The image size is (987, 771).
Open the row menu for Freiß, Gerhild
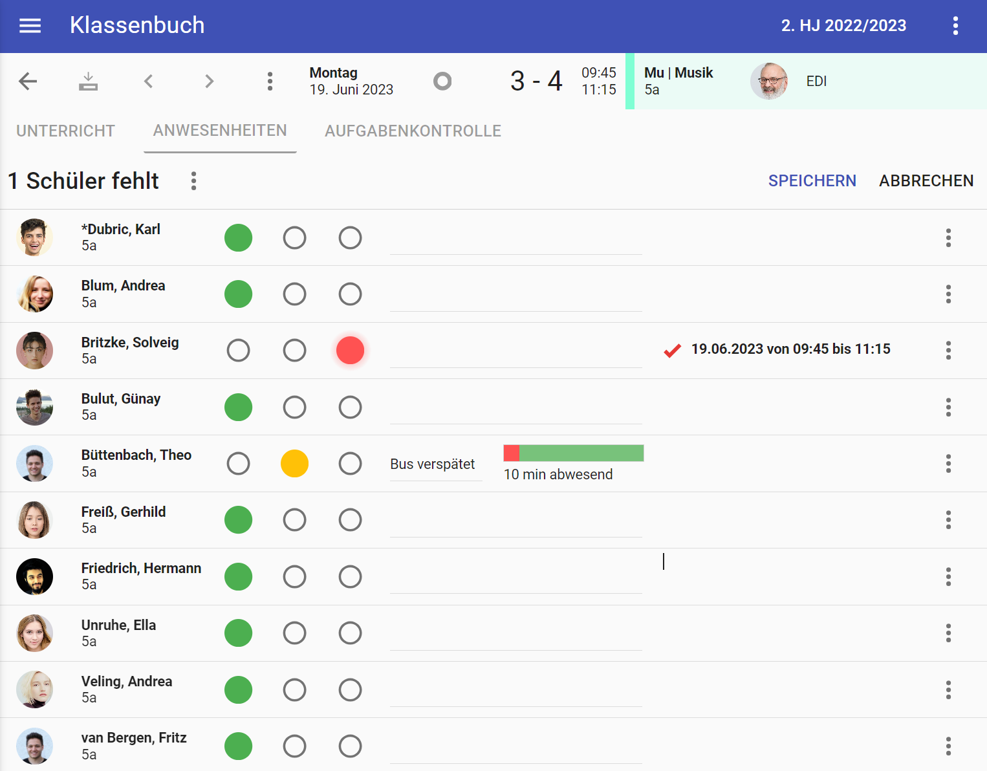point(948,520)
